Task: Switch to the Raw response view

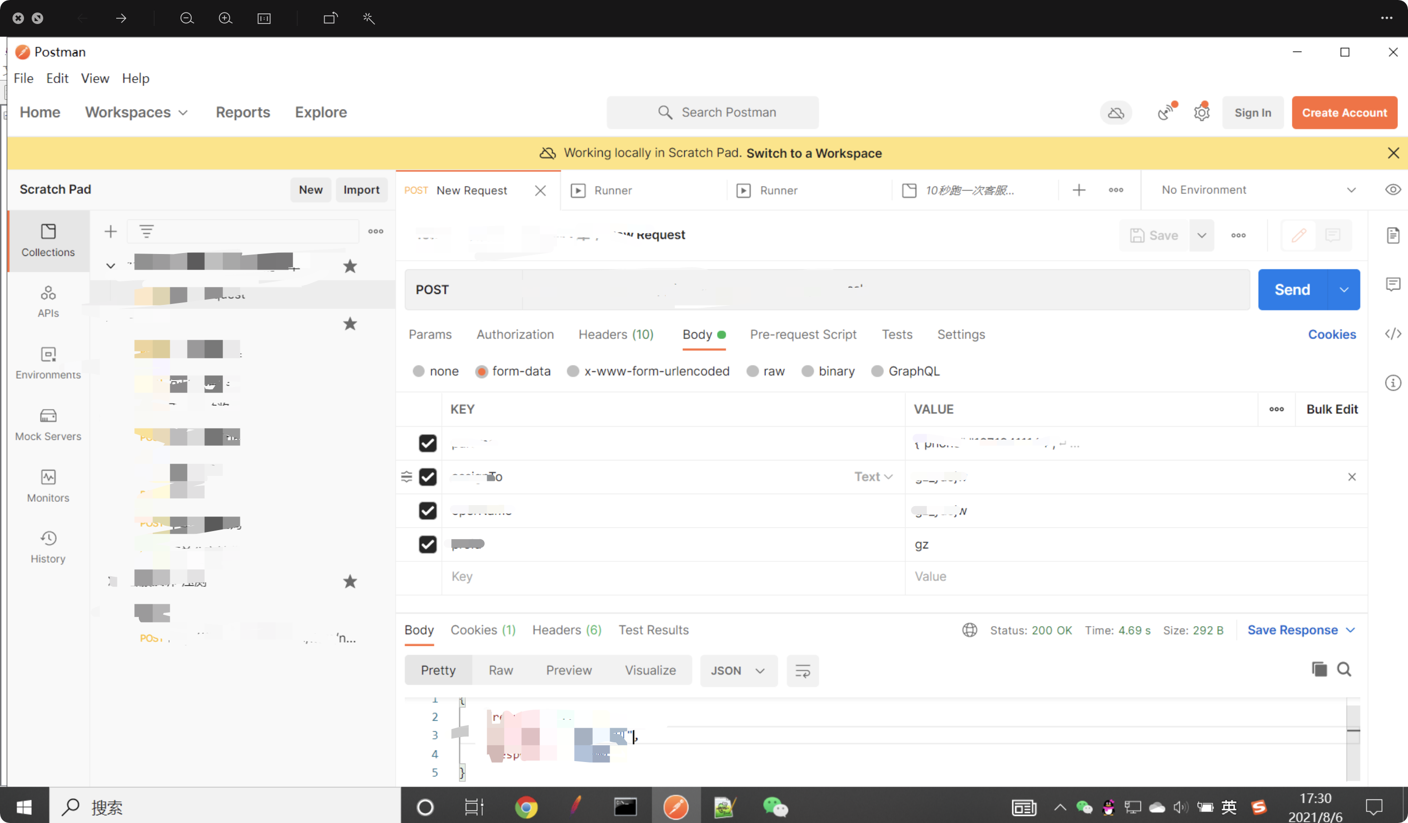Action: (x=500, y=670)
